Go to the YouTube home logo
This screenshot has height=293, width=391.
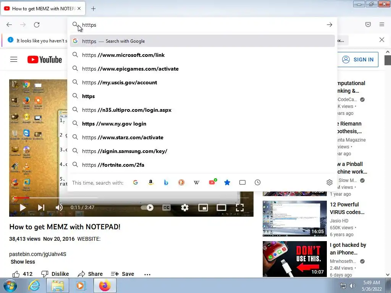point(45,60)
